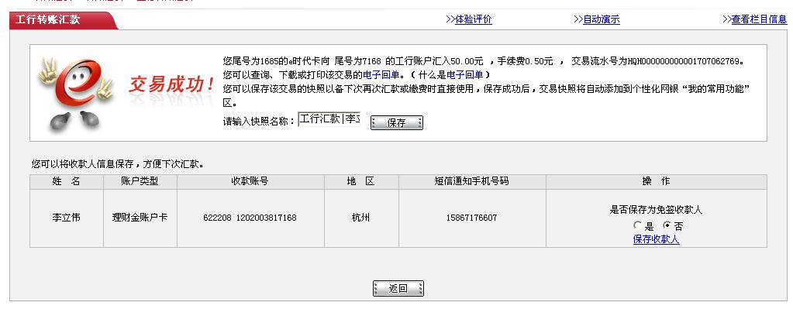Click the account number 622208 1202003817168
This screenshot has height=309, width=793.
250,218
